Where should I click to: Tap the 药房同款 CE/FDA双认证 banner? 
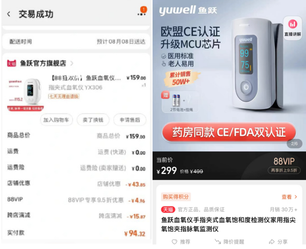tap(229, 132)
